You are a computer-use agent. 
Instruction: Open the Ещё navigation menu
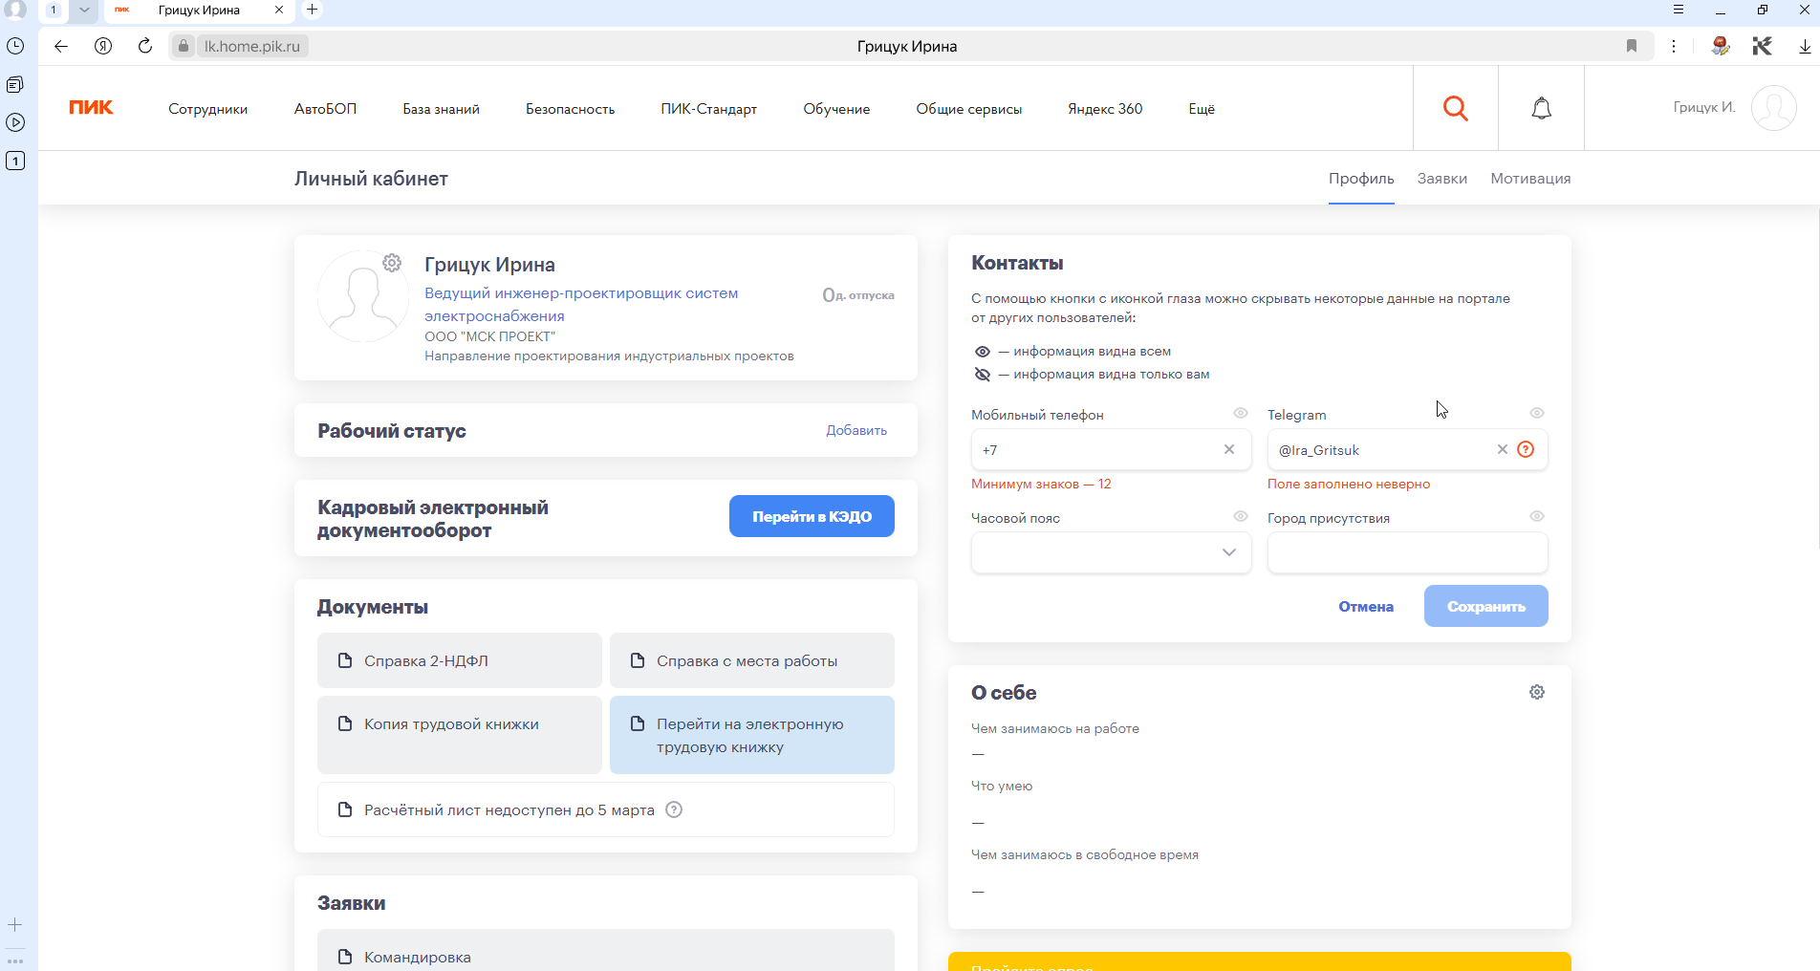tap(1202, 109)
